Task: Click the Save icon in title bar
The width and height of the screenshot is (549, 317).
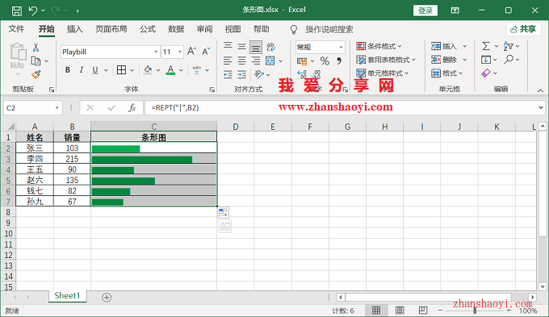Action: [x=16, y=10]
